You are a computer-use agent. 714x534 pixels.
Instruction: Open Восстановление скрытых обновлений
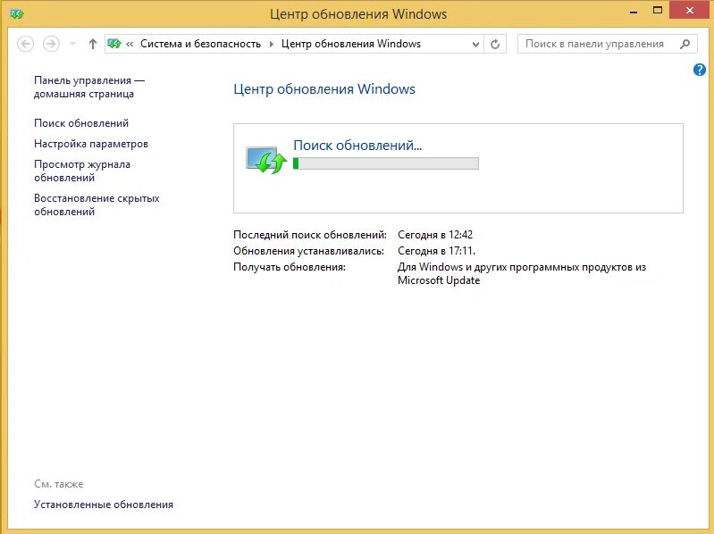[x=97, y=204]
